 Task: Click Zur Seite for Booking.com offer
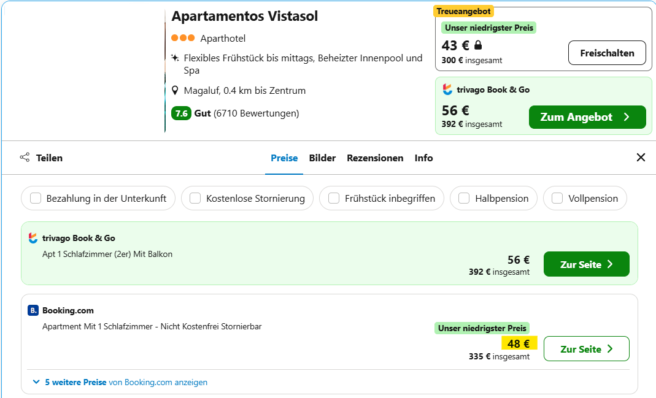pos(586,349)
